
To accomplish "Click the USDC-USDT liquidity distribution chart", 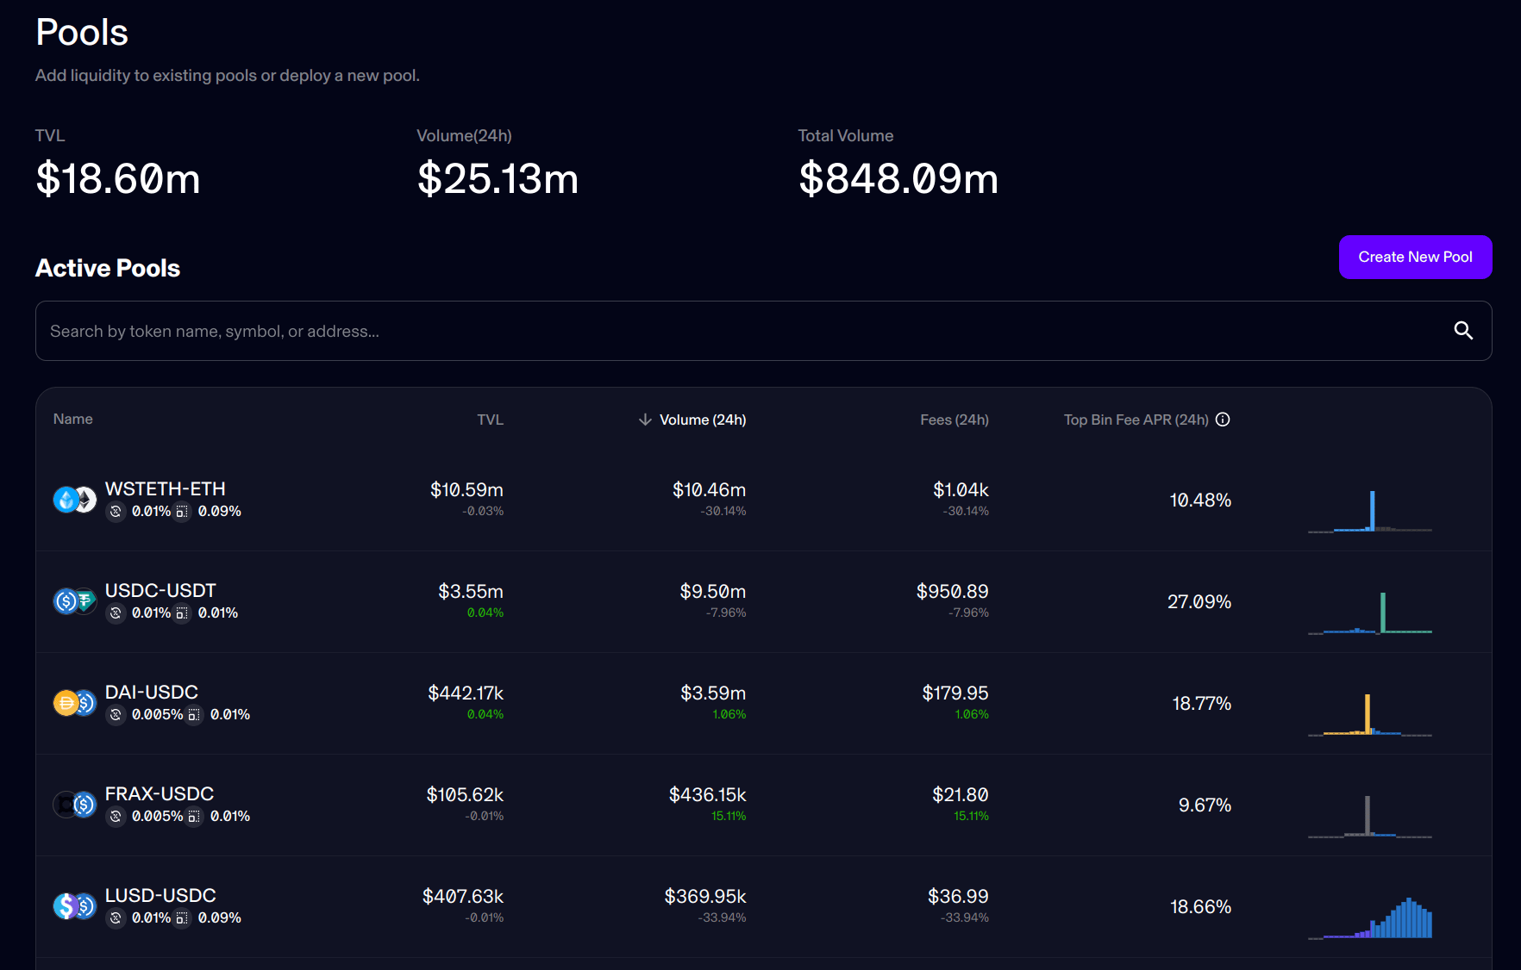I will [1369, 613].
